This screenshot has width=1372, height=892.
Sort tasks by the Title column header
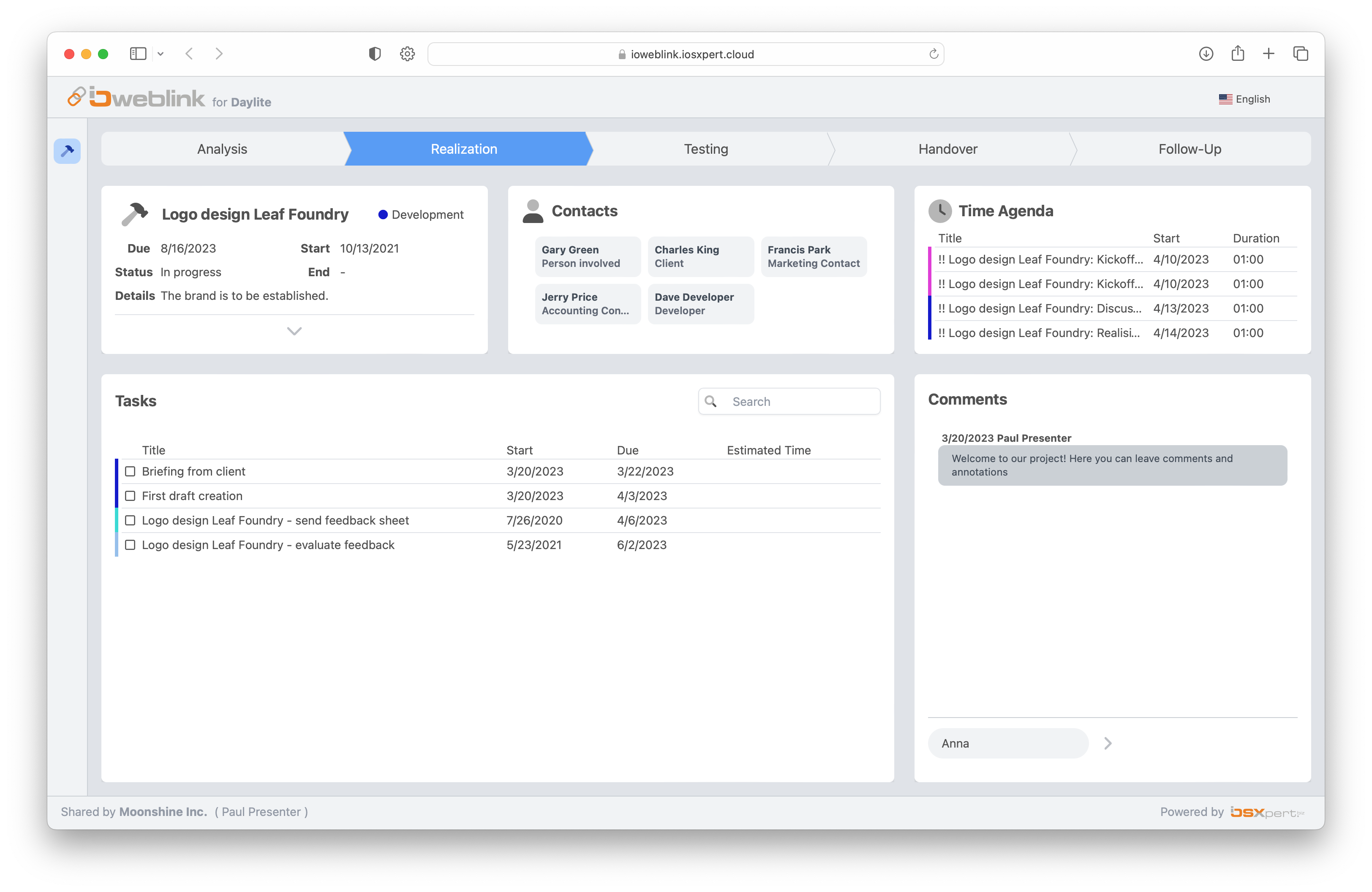pos(153,450)
